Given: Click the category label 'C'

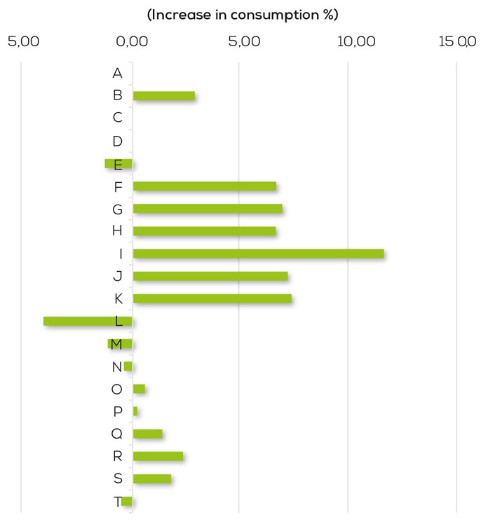Looking at the screenshot, I should click(118, 118).
